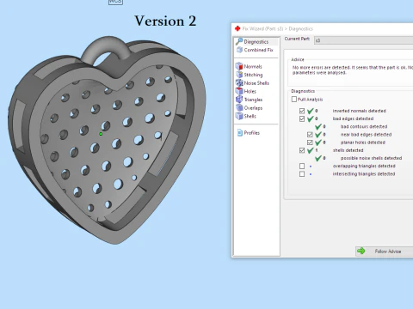The height and width of the screenshot is (309, 413).
Task: Click the 'bad contours detected' text
Action: click(364, 126)
